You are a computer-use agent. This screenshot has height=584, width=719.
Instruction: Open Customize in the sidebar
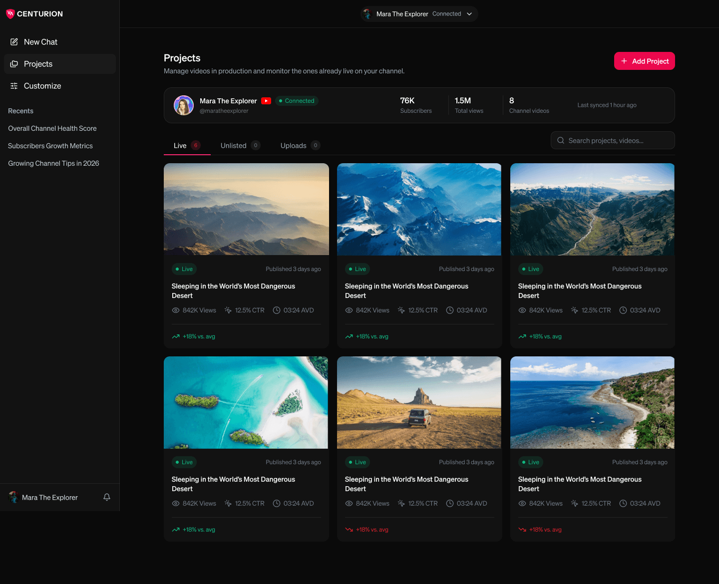pos(60,86)
